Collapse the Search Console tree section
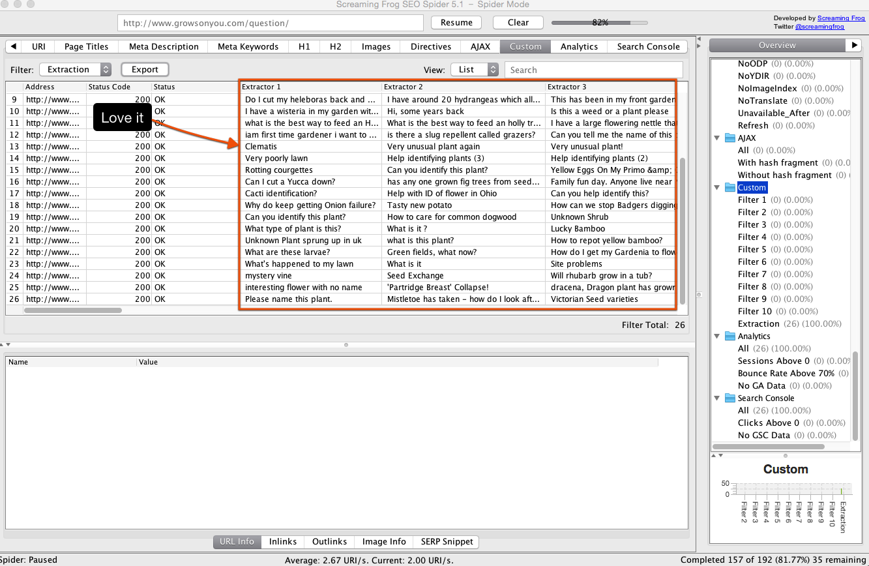This screenshot has height=566, width=869. tap(717, 398)
